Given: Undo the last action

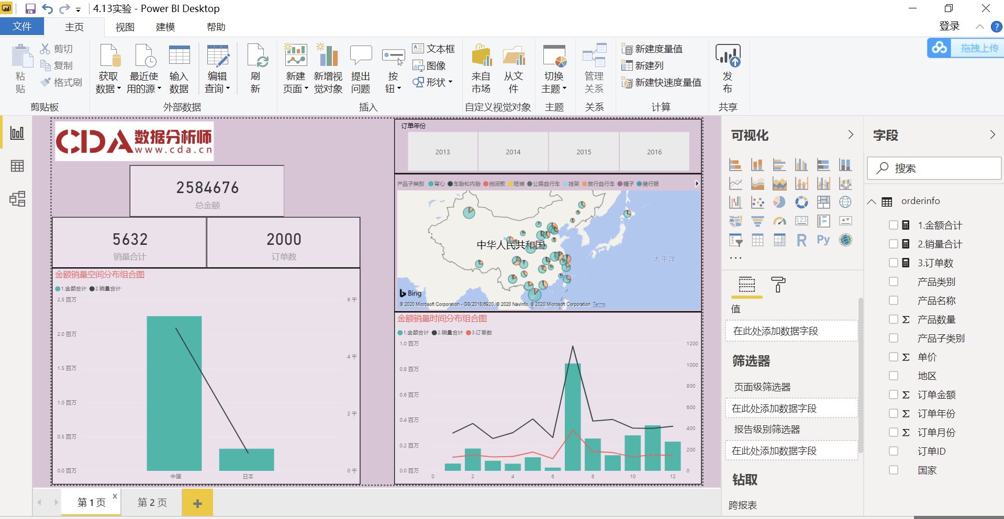Looking at the screenshot, I should tap(47, 8).
